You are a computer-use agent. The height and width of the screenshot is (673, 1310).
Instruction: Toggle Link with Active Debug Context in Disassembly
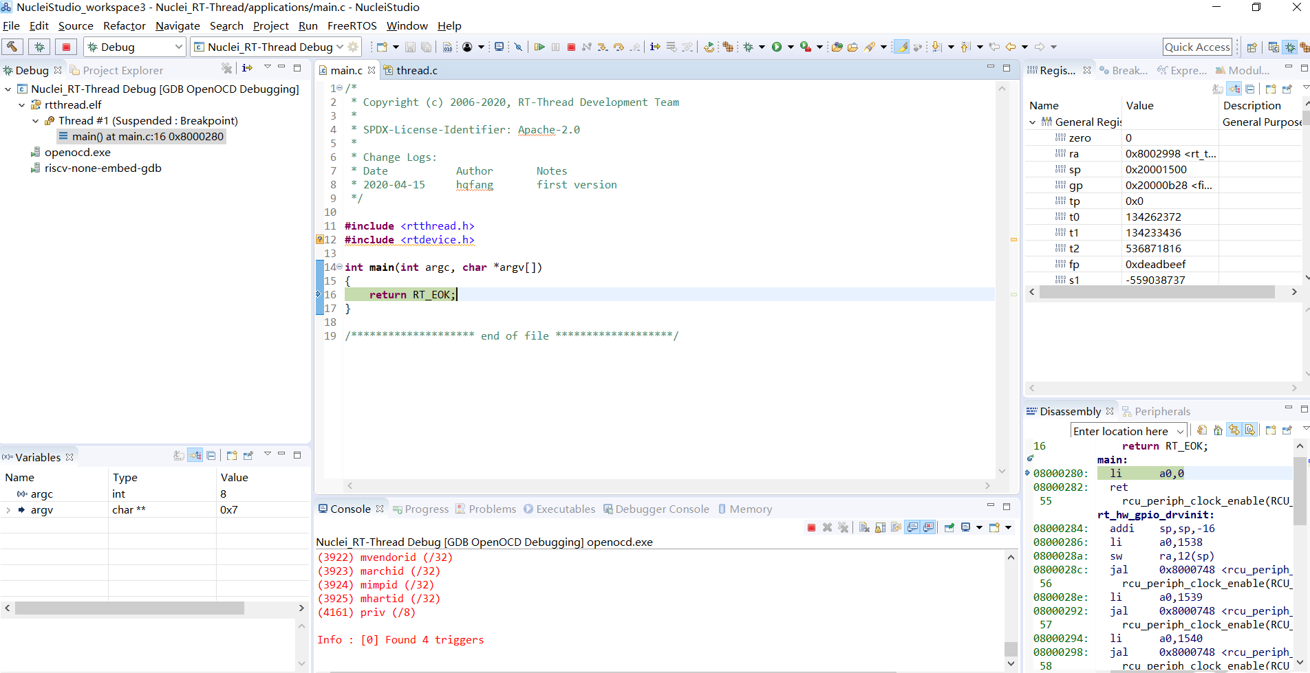(1234, 430)
